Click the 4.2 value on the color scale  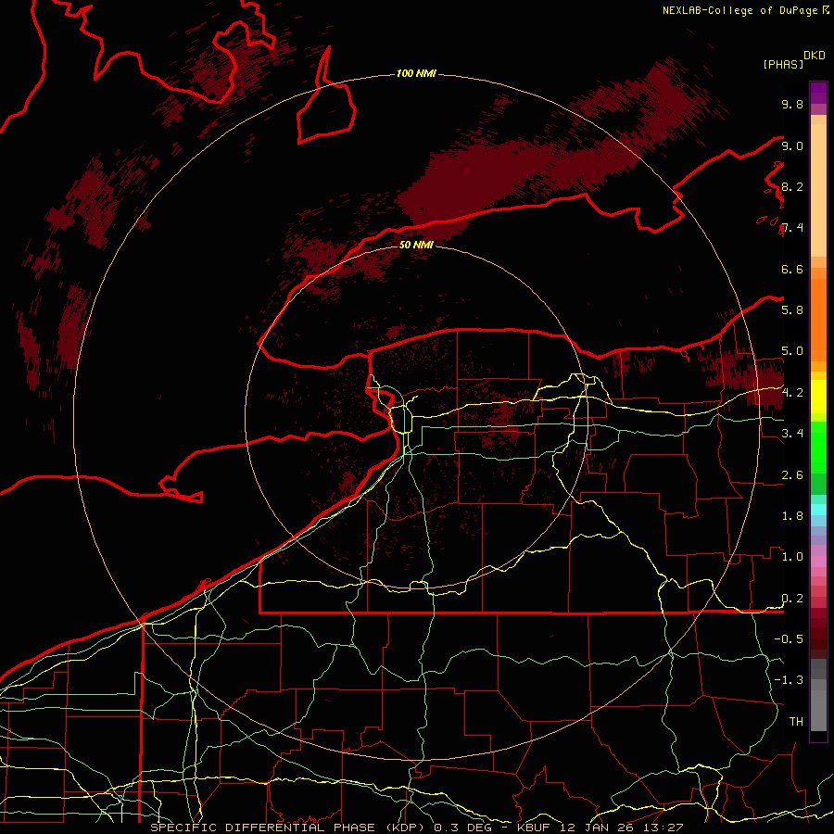click(x=792, y=393)
